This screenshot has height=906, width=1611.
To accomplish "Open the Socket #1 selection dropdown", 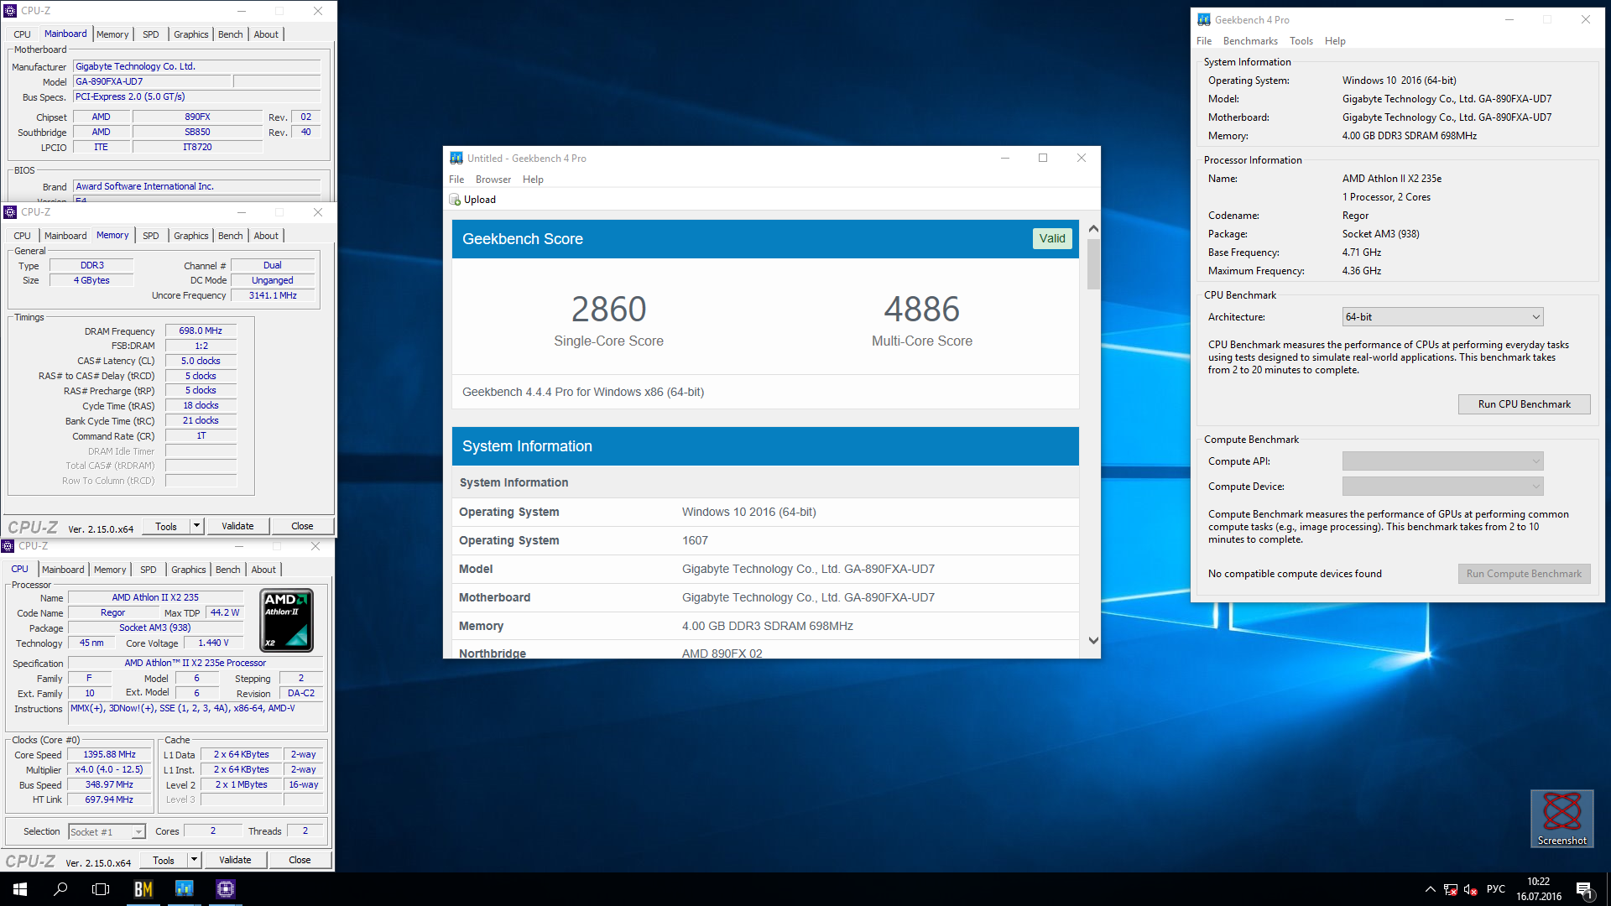I will pyautogui.click(x=107, y=831).
